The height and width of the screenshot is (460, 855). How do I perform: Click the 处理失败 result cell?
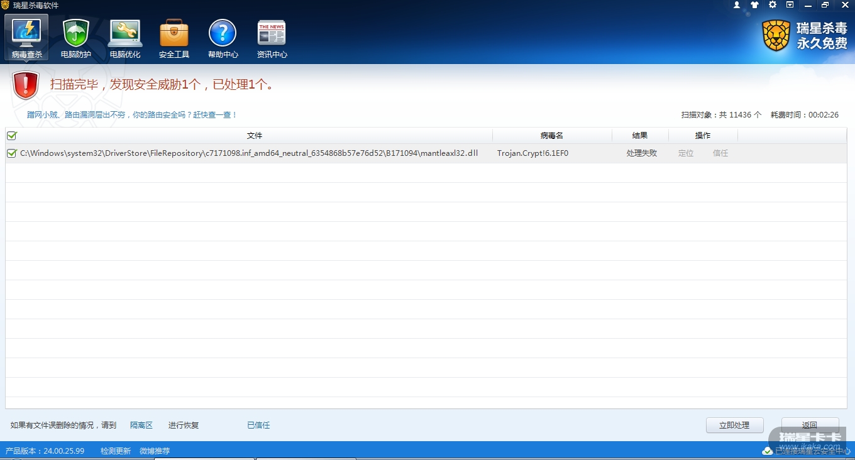tap(642, 153)
